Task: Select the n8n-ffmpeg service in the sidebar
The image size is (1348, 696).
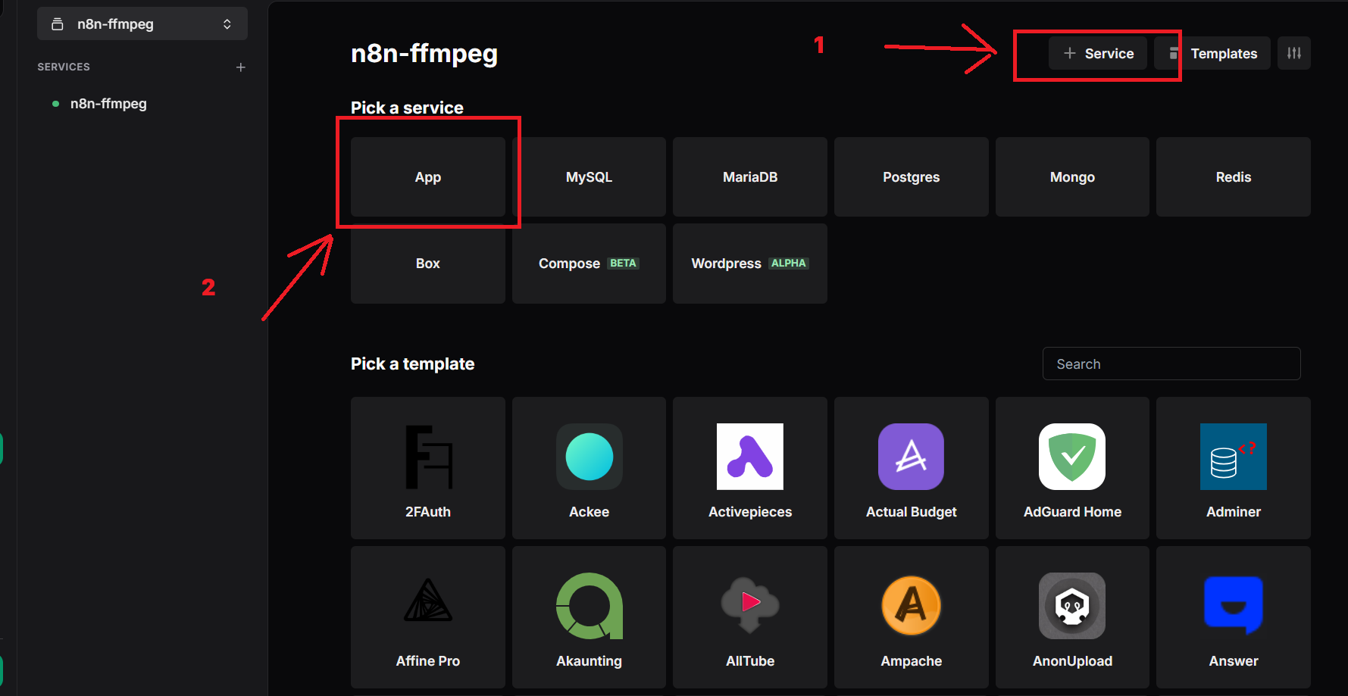Action: click(x=108, y=104)
